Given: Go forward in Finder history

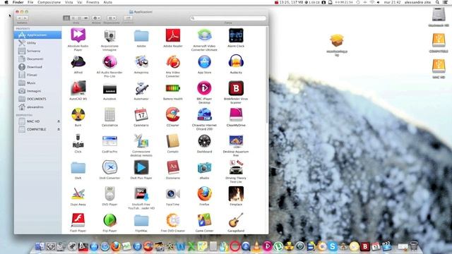Looking at the screenshot, I should pos(25,18).
